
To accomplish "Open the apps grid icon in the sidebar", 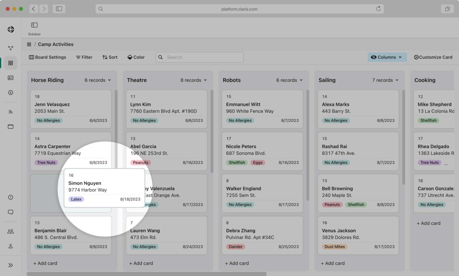I will [x=10, y=63].
